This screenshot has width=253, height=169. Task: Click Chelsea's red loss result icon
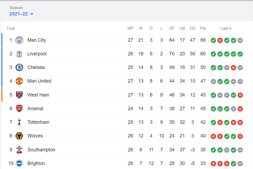pos(233,68)
